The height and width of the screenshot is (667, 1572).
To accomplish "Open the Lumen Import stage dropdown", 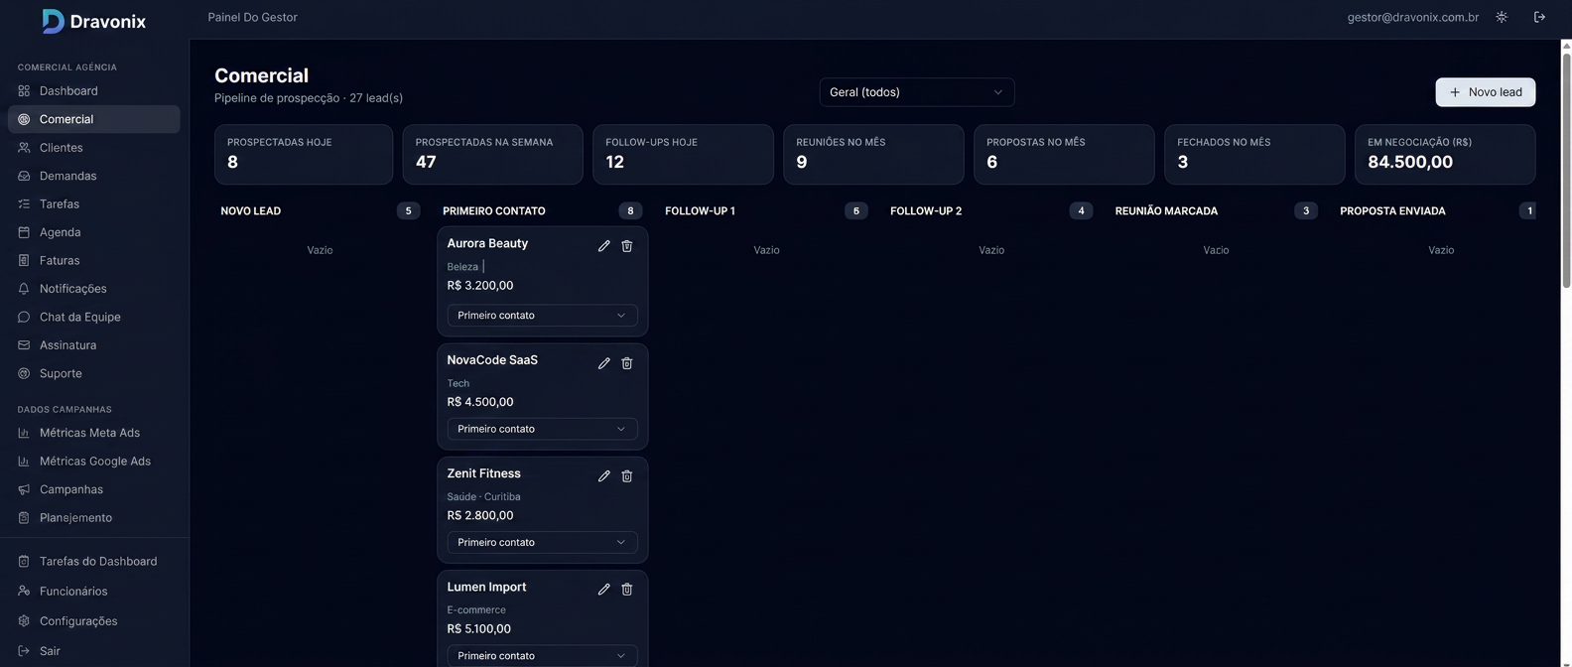I will [x=542, y=656].
